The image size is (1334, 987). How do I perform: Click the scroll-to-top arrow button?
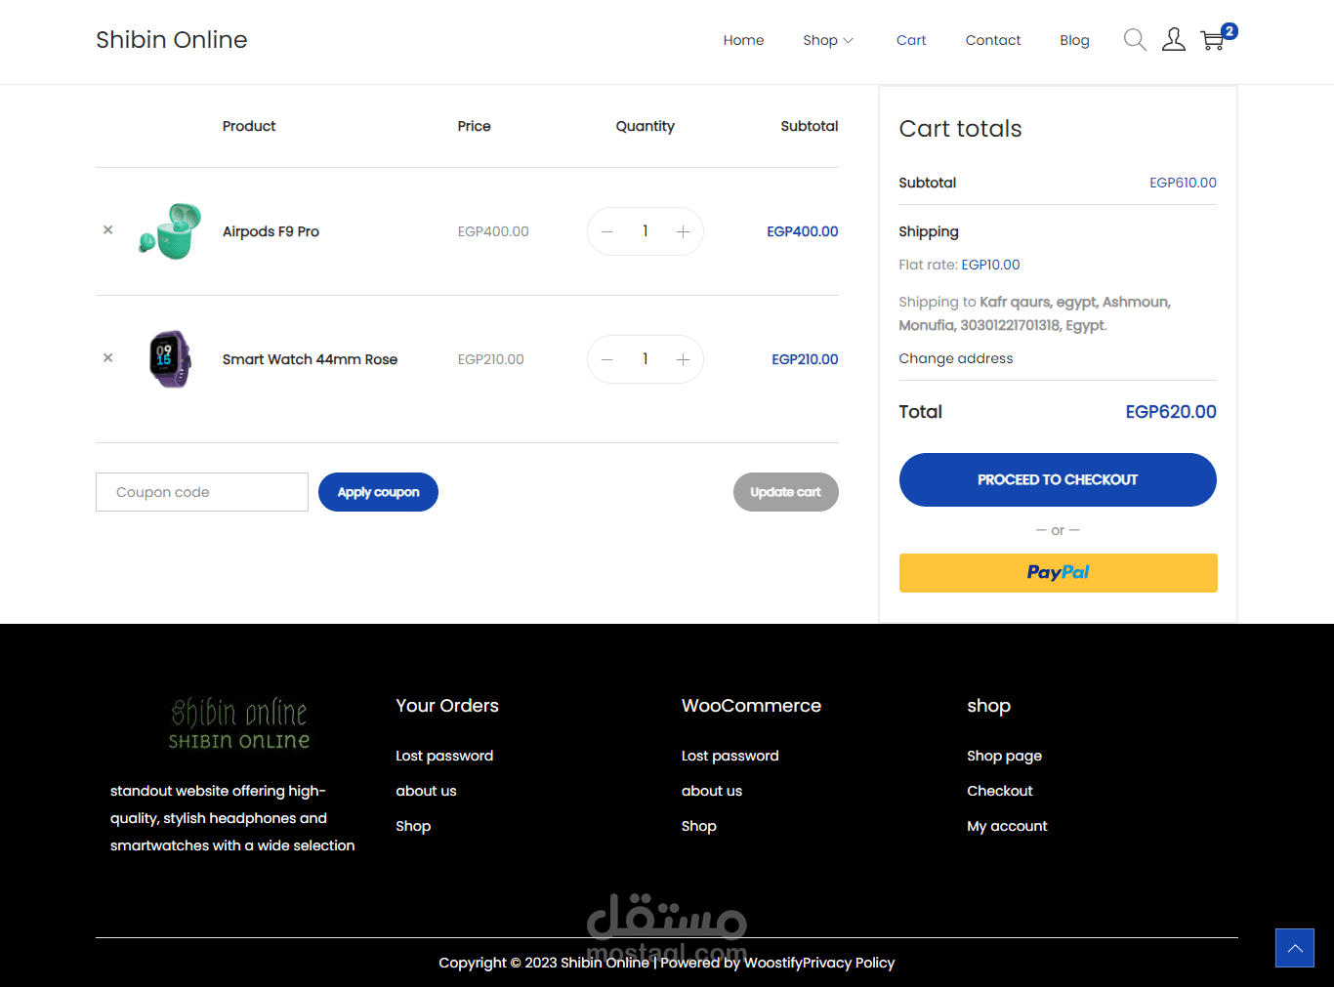(1295, 948)
